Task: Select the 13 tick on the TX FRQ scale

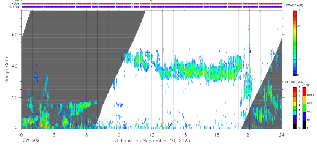Action: click(298, 110)
